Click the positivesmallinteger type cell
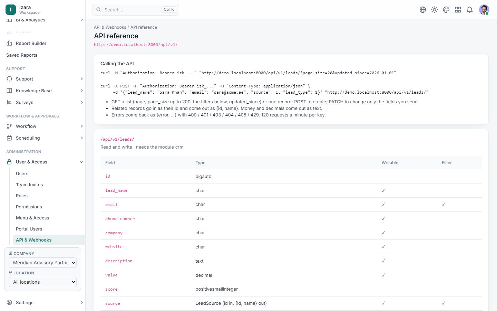Viewport: 497px width, 311px height. 217,289
